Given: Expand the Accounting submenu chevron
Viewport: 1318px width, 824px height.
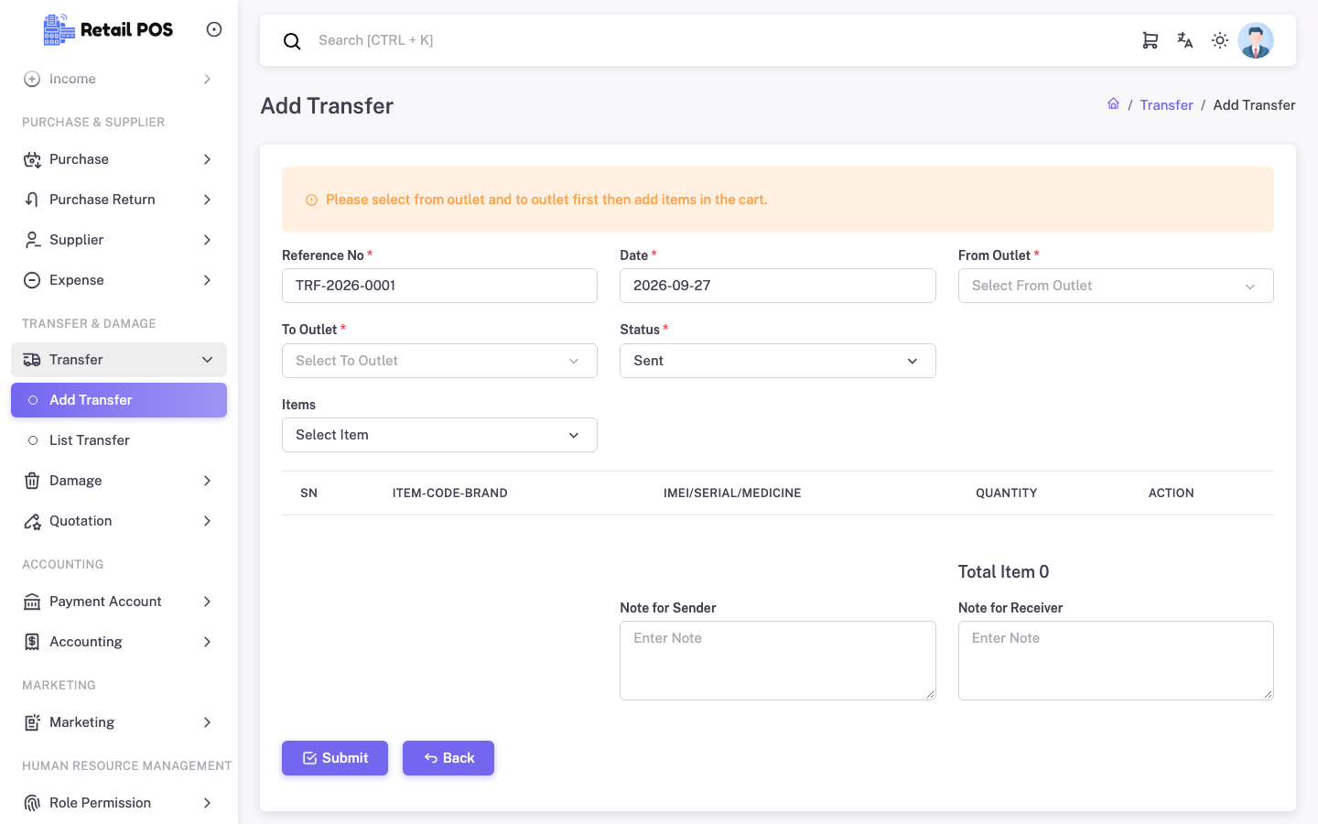Looking at the screenshot, I should tap(208, 642).
